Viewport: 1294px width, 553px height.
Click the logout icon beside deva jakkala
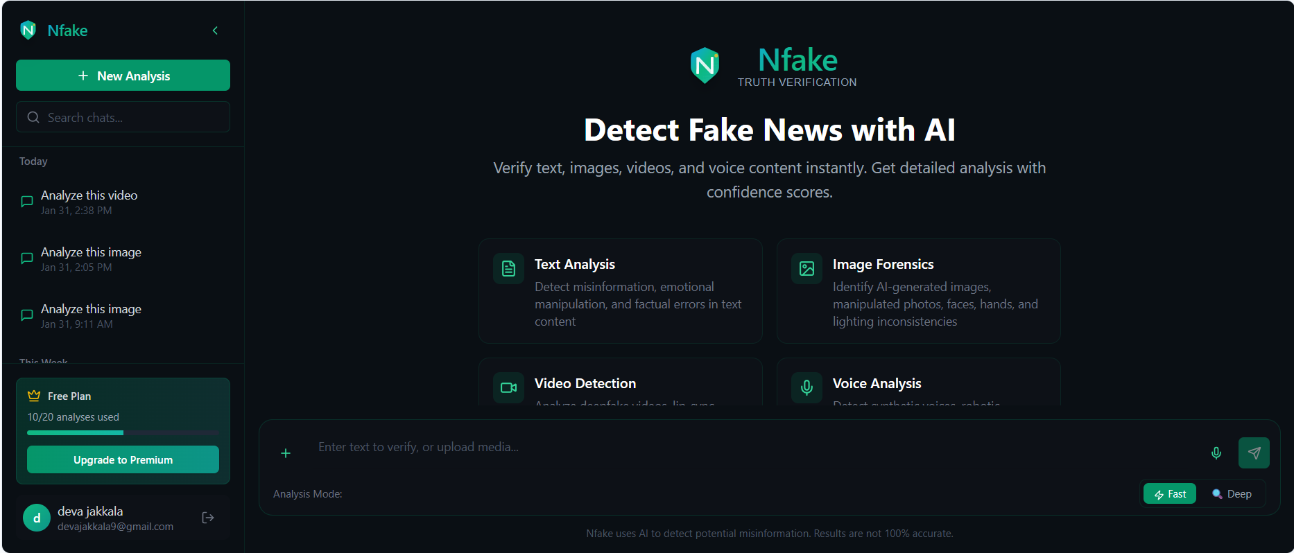[x=207, y=518]
